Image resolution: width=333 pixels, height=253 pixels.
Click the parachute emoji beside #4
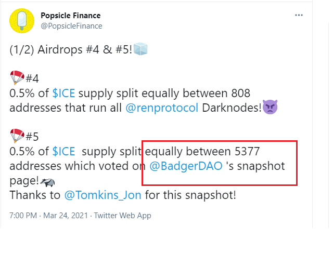point(17,78)
